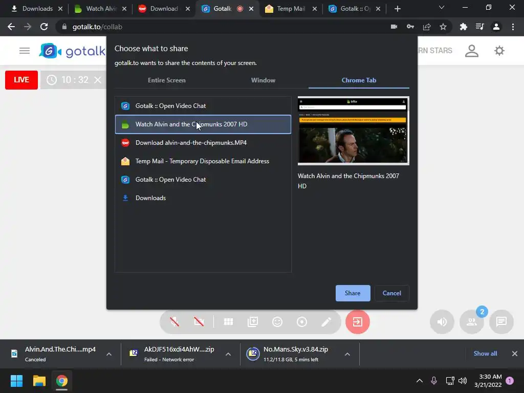
Task: Reload the gotalk.to page
Action: point(44,27)
